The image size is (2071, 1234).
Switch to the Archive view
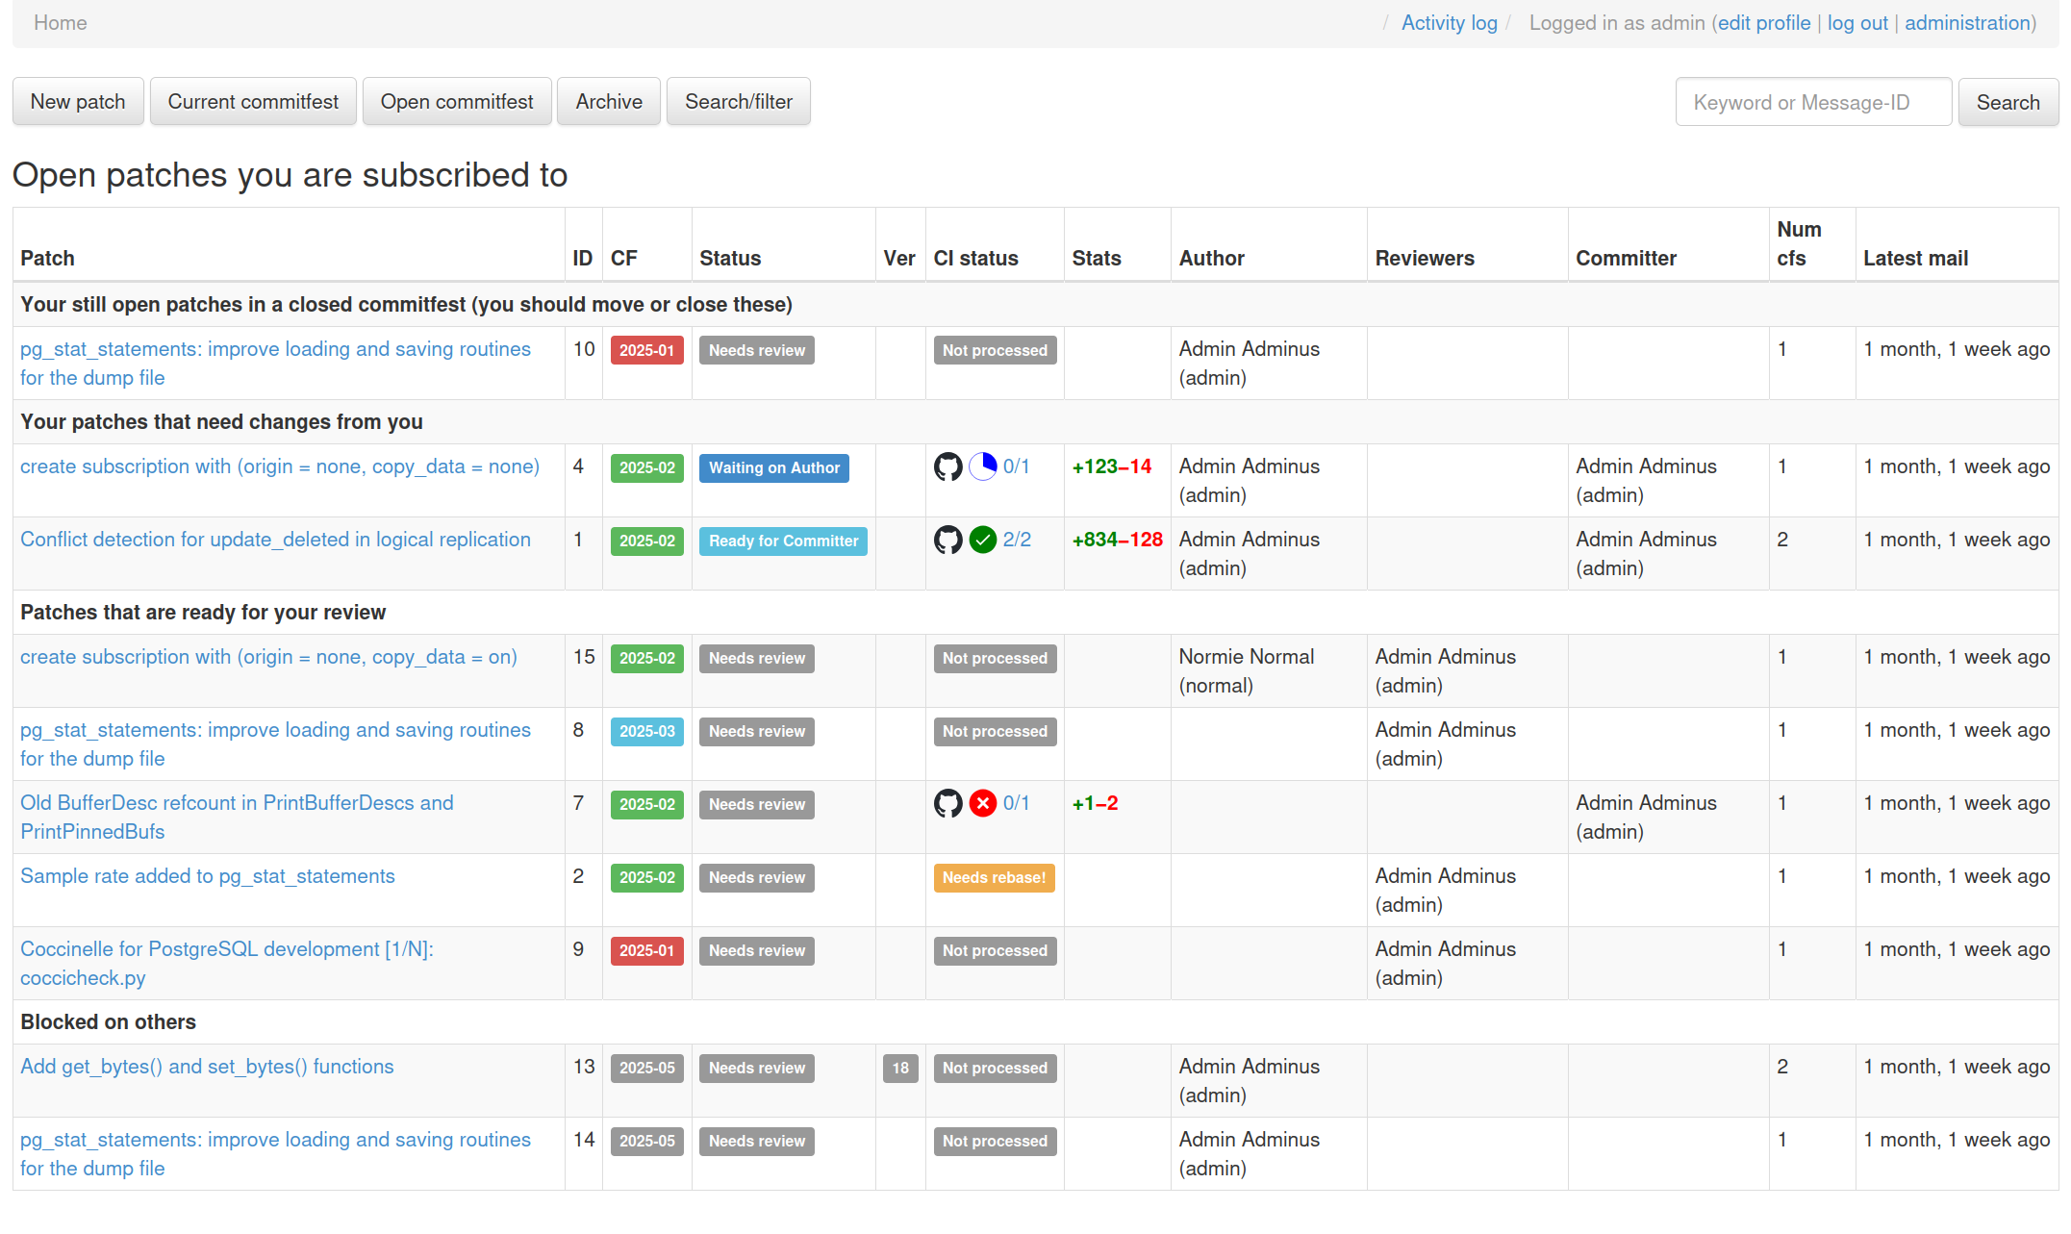click(x=608, y=101)
